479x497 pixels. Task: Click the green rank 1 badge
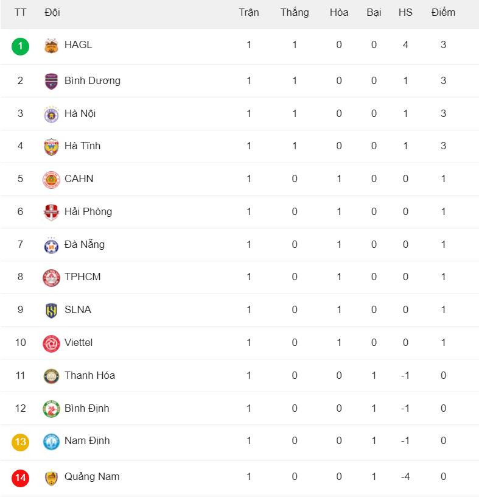click(20, 46)
